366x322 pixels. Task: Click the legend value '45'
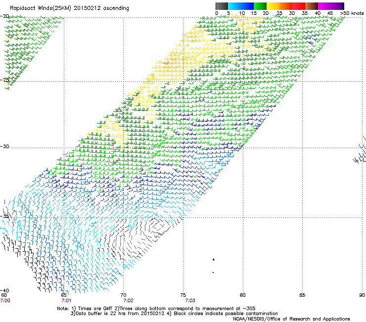coord(330,13)
